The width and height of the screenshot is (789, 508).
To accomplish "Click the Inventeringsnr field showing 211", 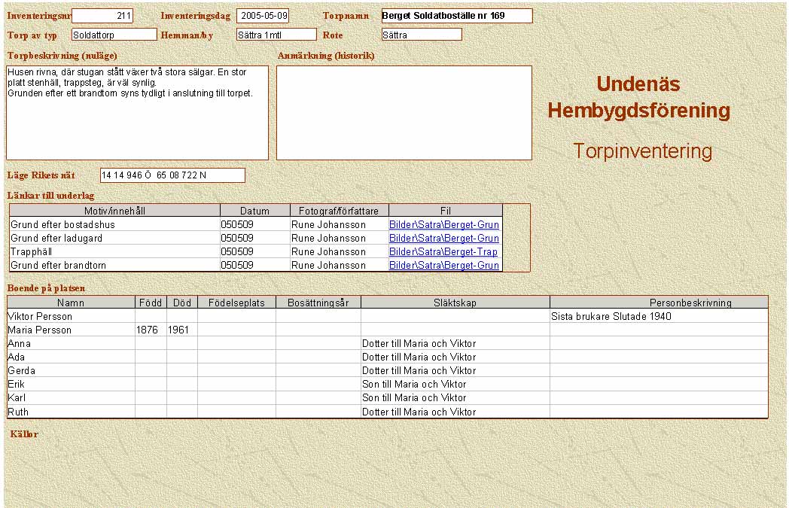I will (102, 16).
